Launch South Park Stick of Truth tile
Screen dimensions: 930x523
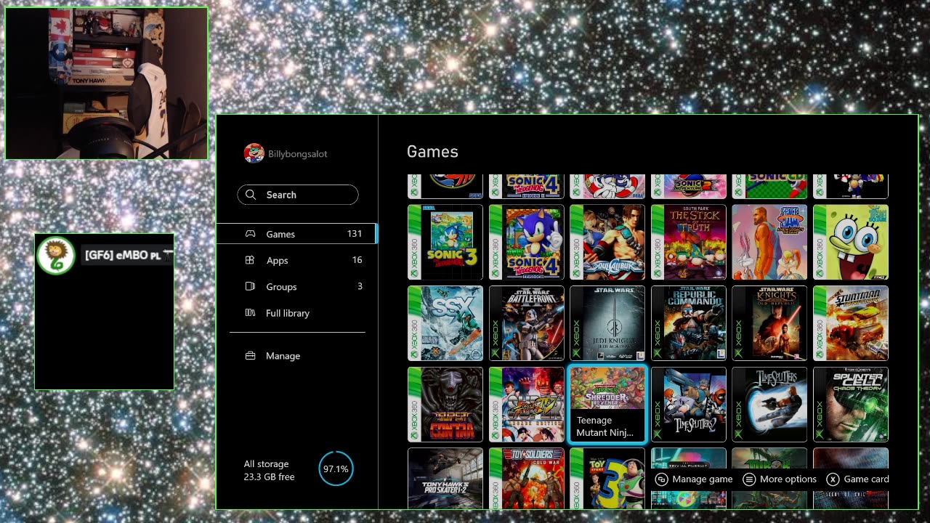pos(689,242)
